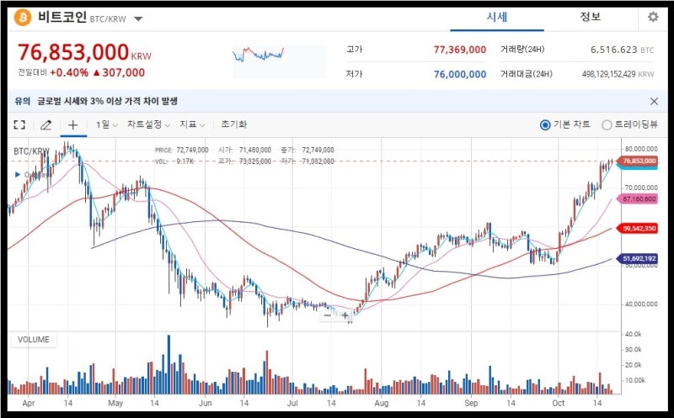The image size is (674, 418).
Task: Click the Jun label on time axis
Action: [205, 403]
